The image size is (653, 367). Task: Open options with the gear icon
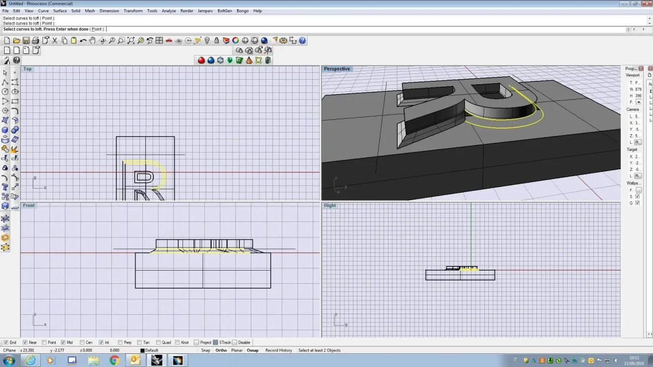pyautogui.click(x=283, y=40)
